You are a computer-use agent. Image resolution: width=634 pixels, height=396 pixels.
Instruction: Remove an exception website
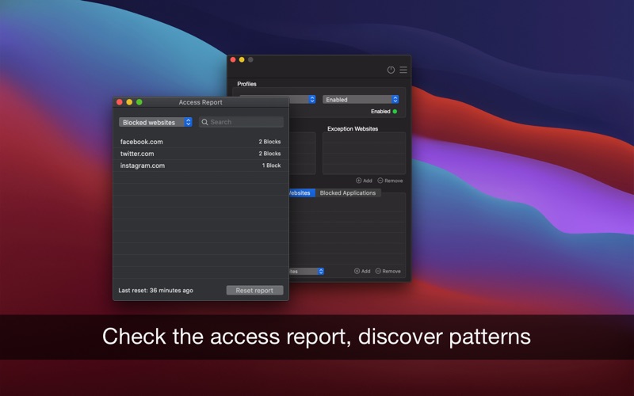(390, 181)
